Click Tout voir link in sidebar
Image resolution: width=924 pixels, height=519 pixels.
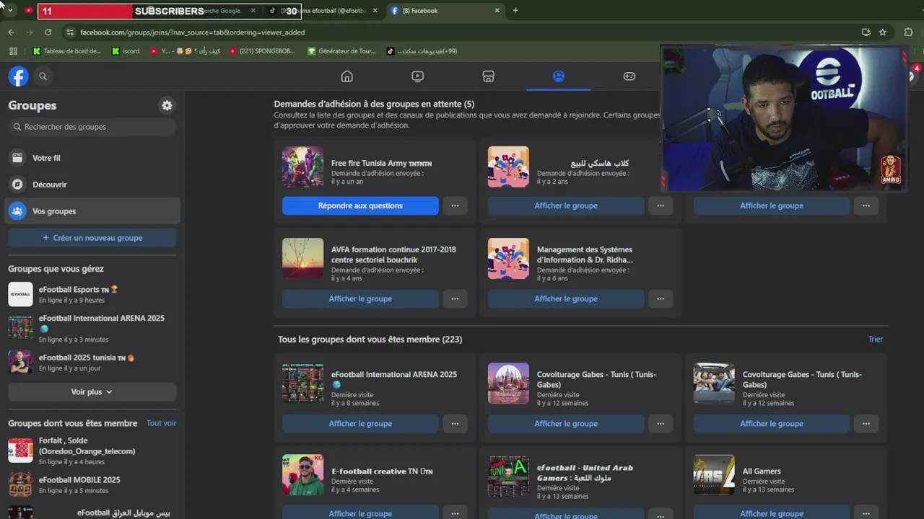click(161, 423)
